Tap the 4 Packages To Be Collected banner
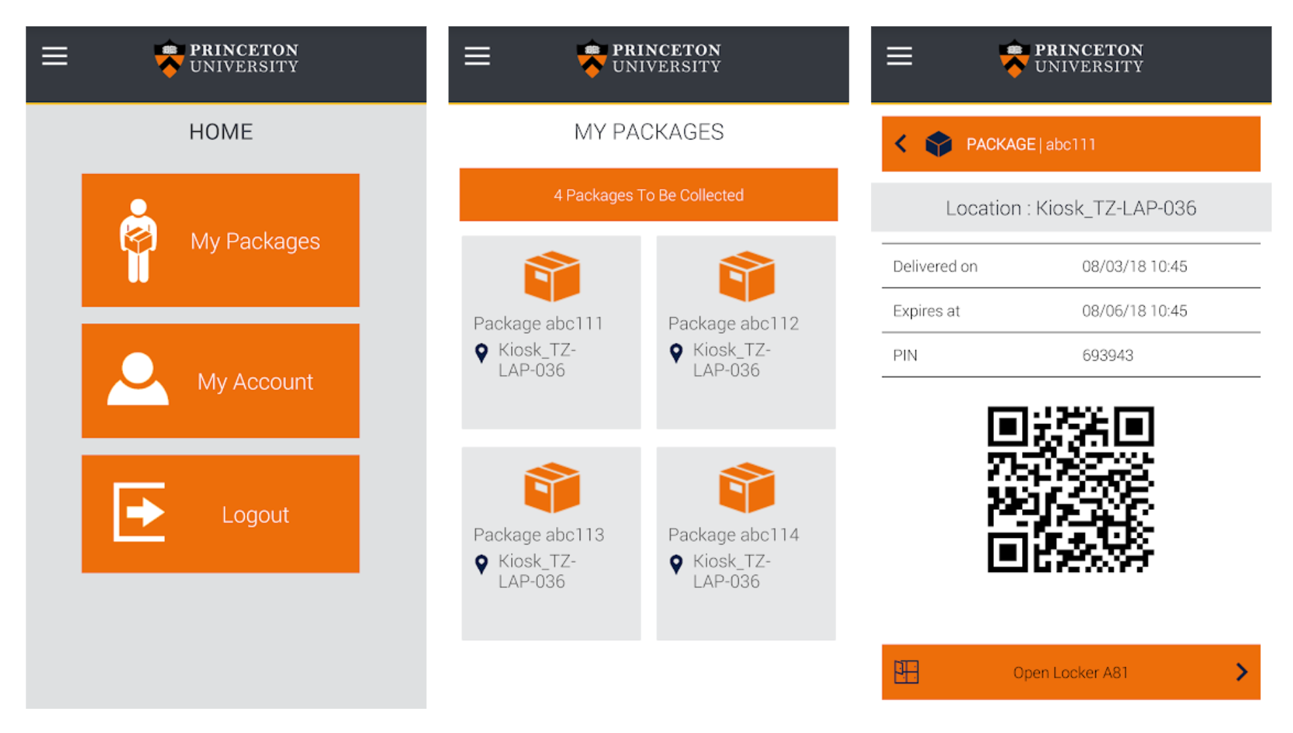Image resolution: width=1293 pixels, height=733 pixels. pos(648,195)
